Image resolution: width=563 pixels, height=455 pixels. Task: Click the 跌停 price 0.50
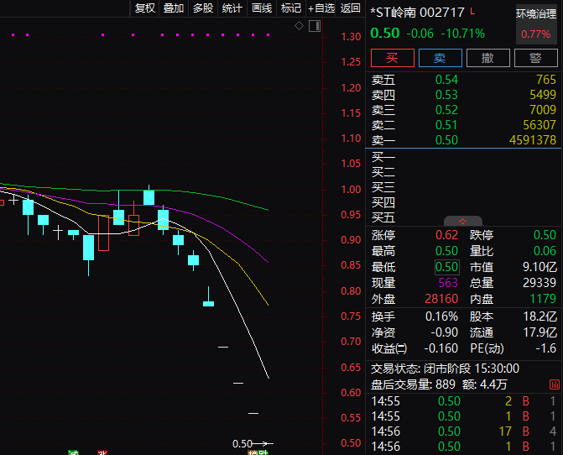click(x=545, y=235)
